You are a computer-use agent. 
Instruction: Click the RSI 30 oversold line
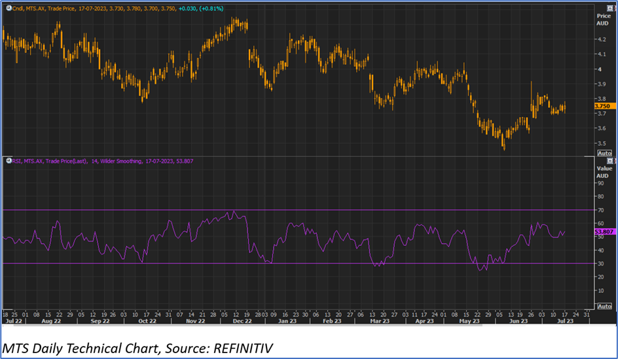pos(295,264)
